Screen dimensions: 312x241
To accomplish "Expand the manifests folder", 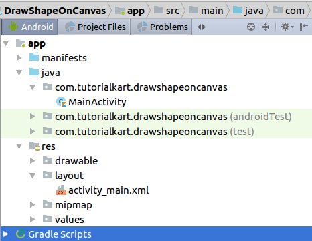I will point(19,58).
